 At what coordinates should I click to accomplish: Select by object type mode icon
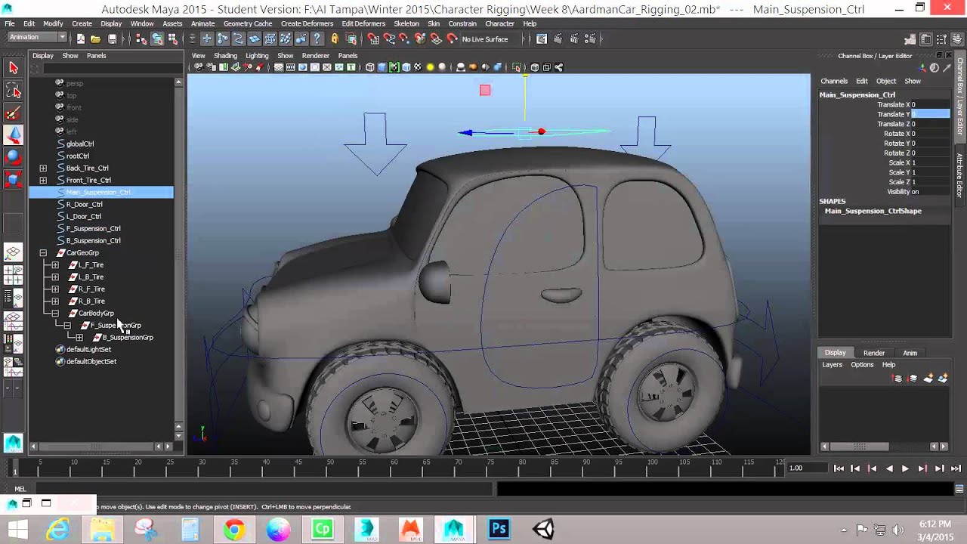pos(157,39)
